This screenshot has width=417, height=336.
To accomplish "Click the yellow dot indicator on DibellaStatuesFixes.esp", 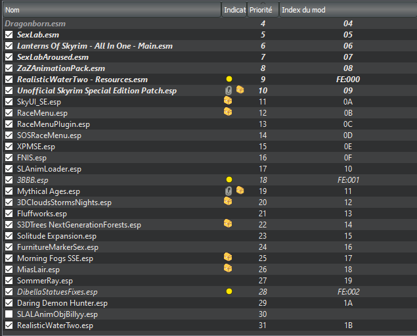I will pos(229,291).
